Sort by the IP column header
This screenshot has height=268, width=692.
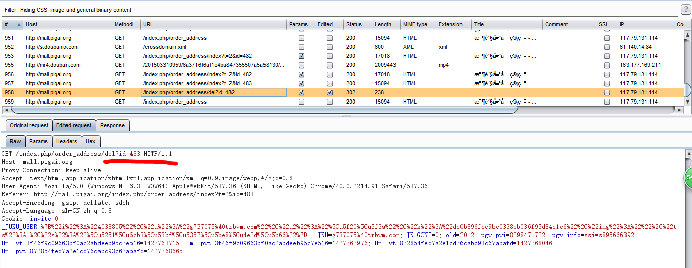tap(645, 24)
